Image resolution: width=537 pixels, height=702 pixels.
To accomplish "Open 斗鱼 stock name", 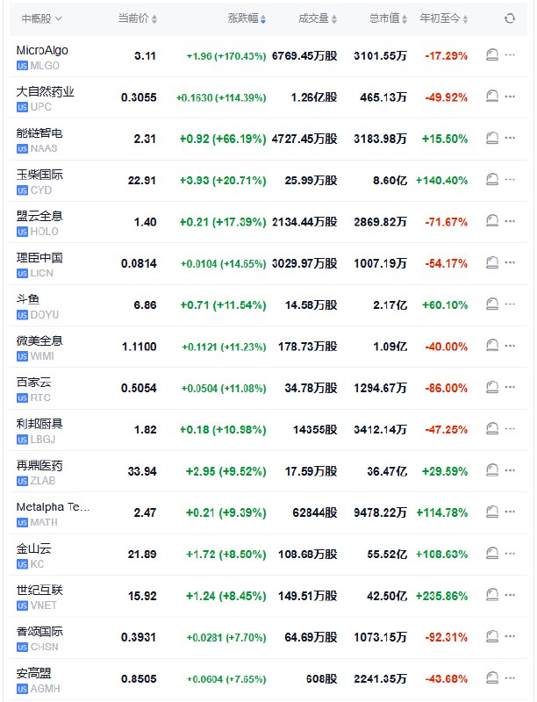I will click(28, 299).
